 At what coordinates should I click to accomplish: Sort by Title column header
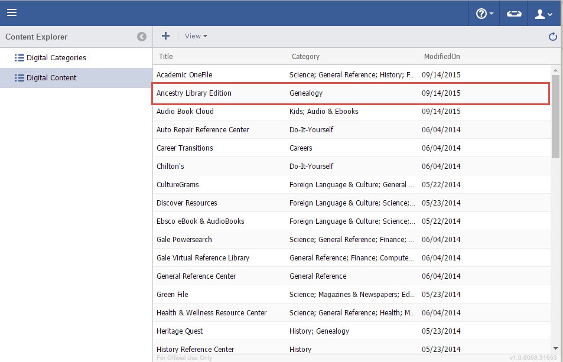coord(166,57)
